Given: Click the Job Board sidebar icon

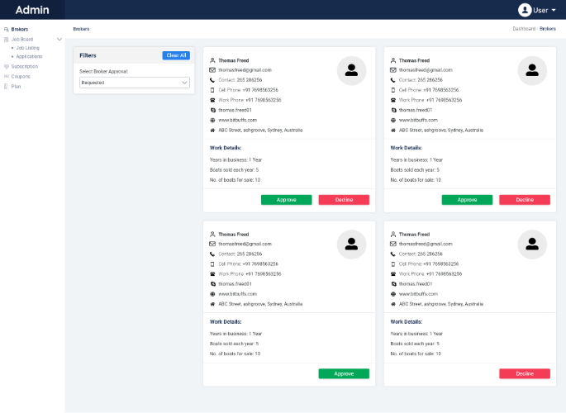Looking at the screenshot, I should point(7,39).
